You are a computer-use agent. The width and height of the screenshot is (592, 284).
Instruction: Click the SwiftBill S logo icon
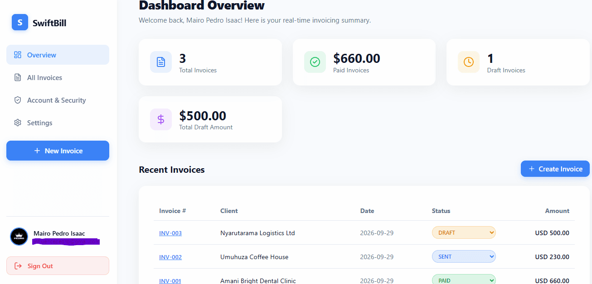20,22
